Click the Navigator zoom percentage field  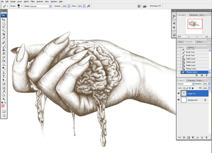point(182,36)
